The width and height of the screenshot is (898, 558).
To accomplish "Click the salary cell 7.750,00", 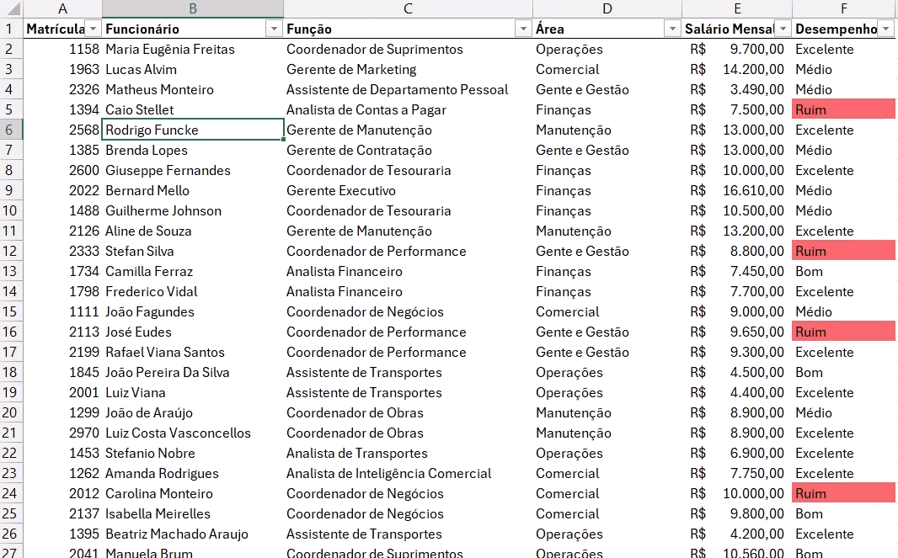I will pos(737,473).
